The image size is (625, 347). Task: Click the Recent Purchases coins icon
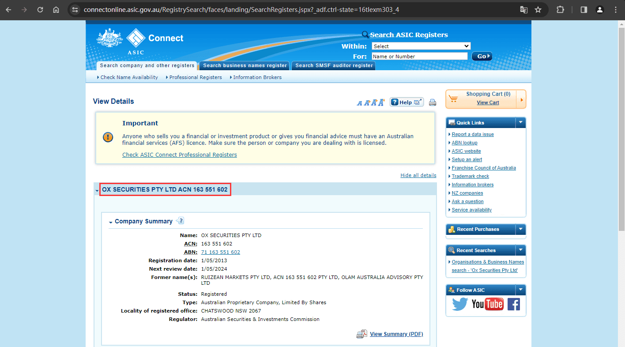click(452, 229)
